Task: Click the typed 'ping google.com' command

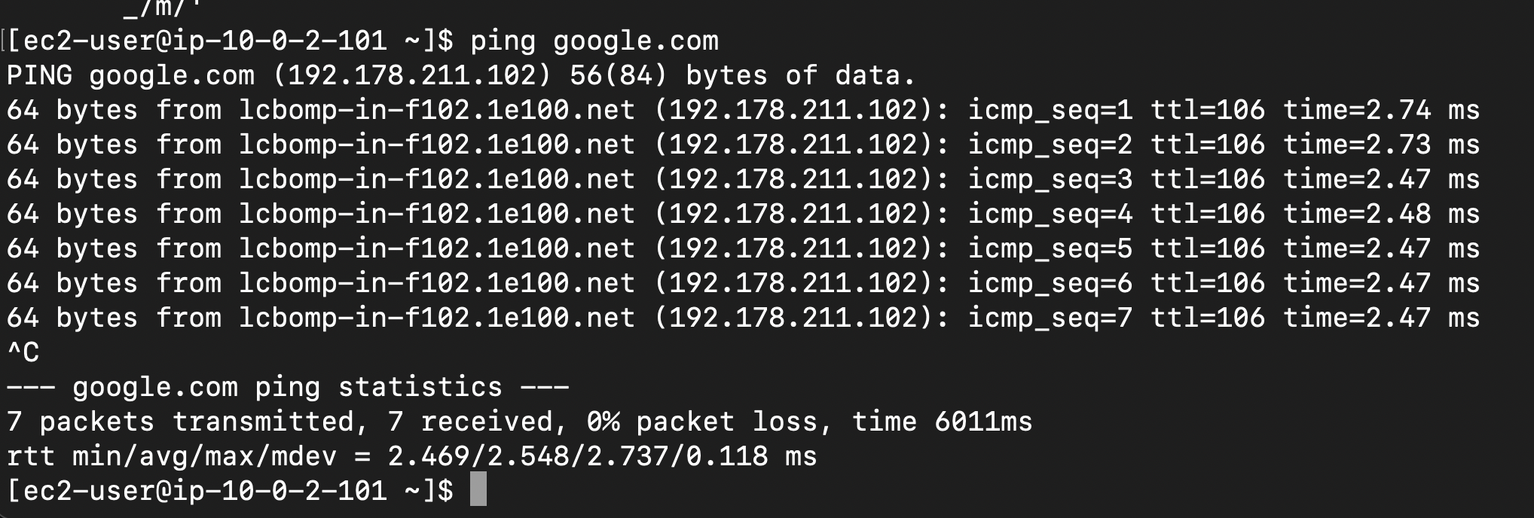Action: tap(594, 41)
